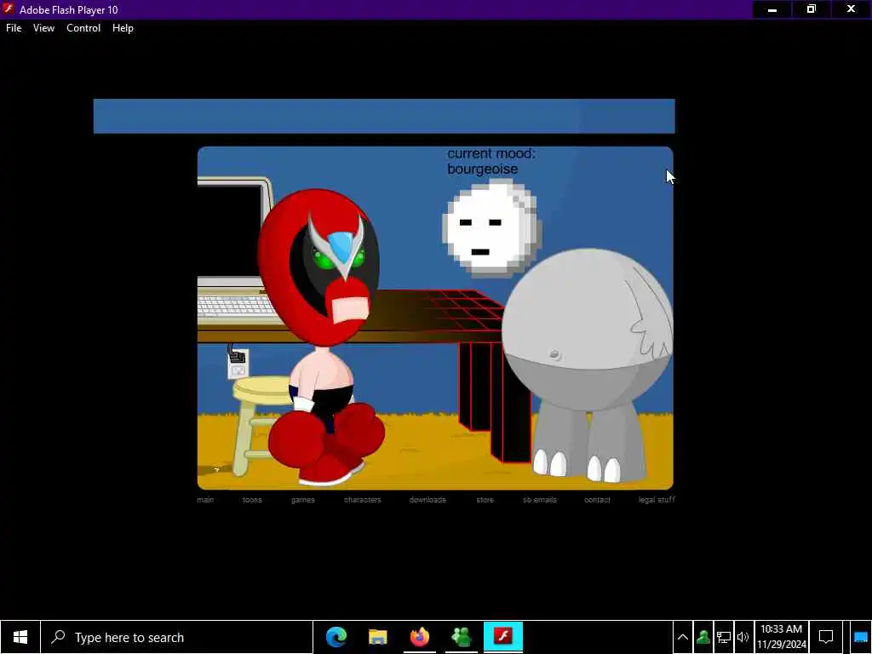The width and height of the screenshot is (872, 654).
Task: Open the volume tray icon
Action: [743, 637]
